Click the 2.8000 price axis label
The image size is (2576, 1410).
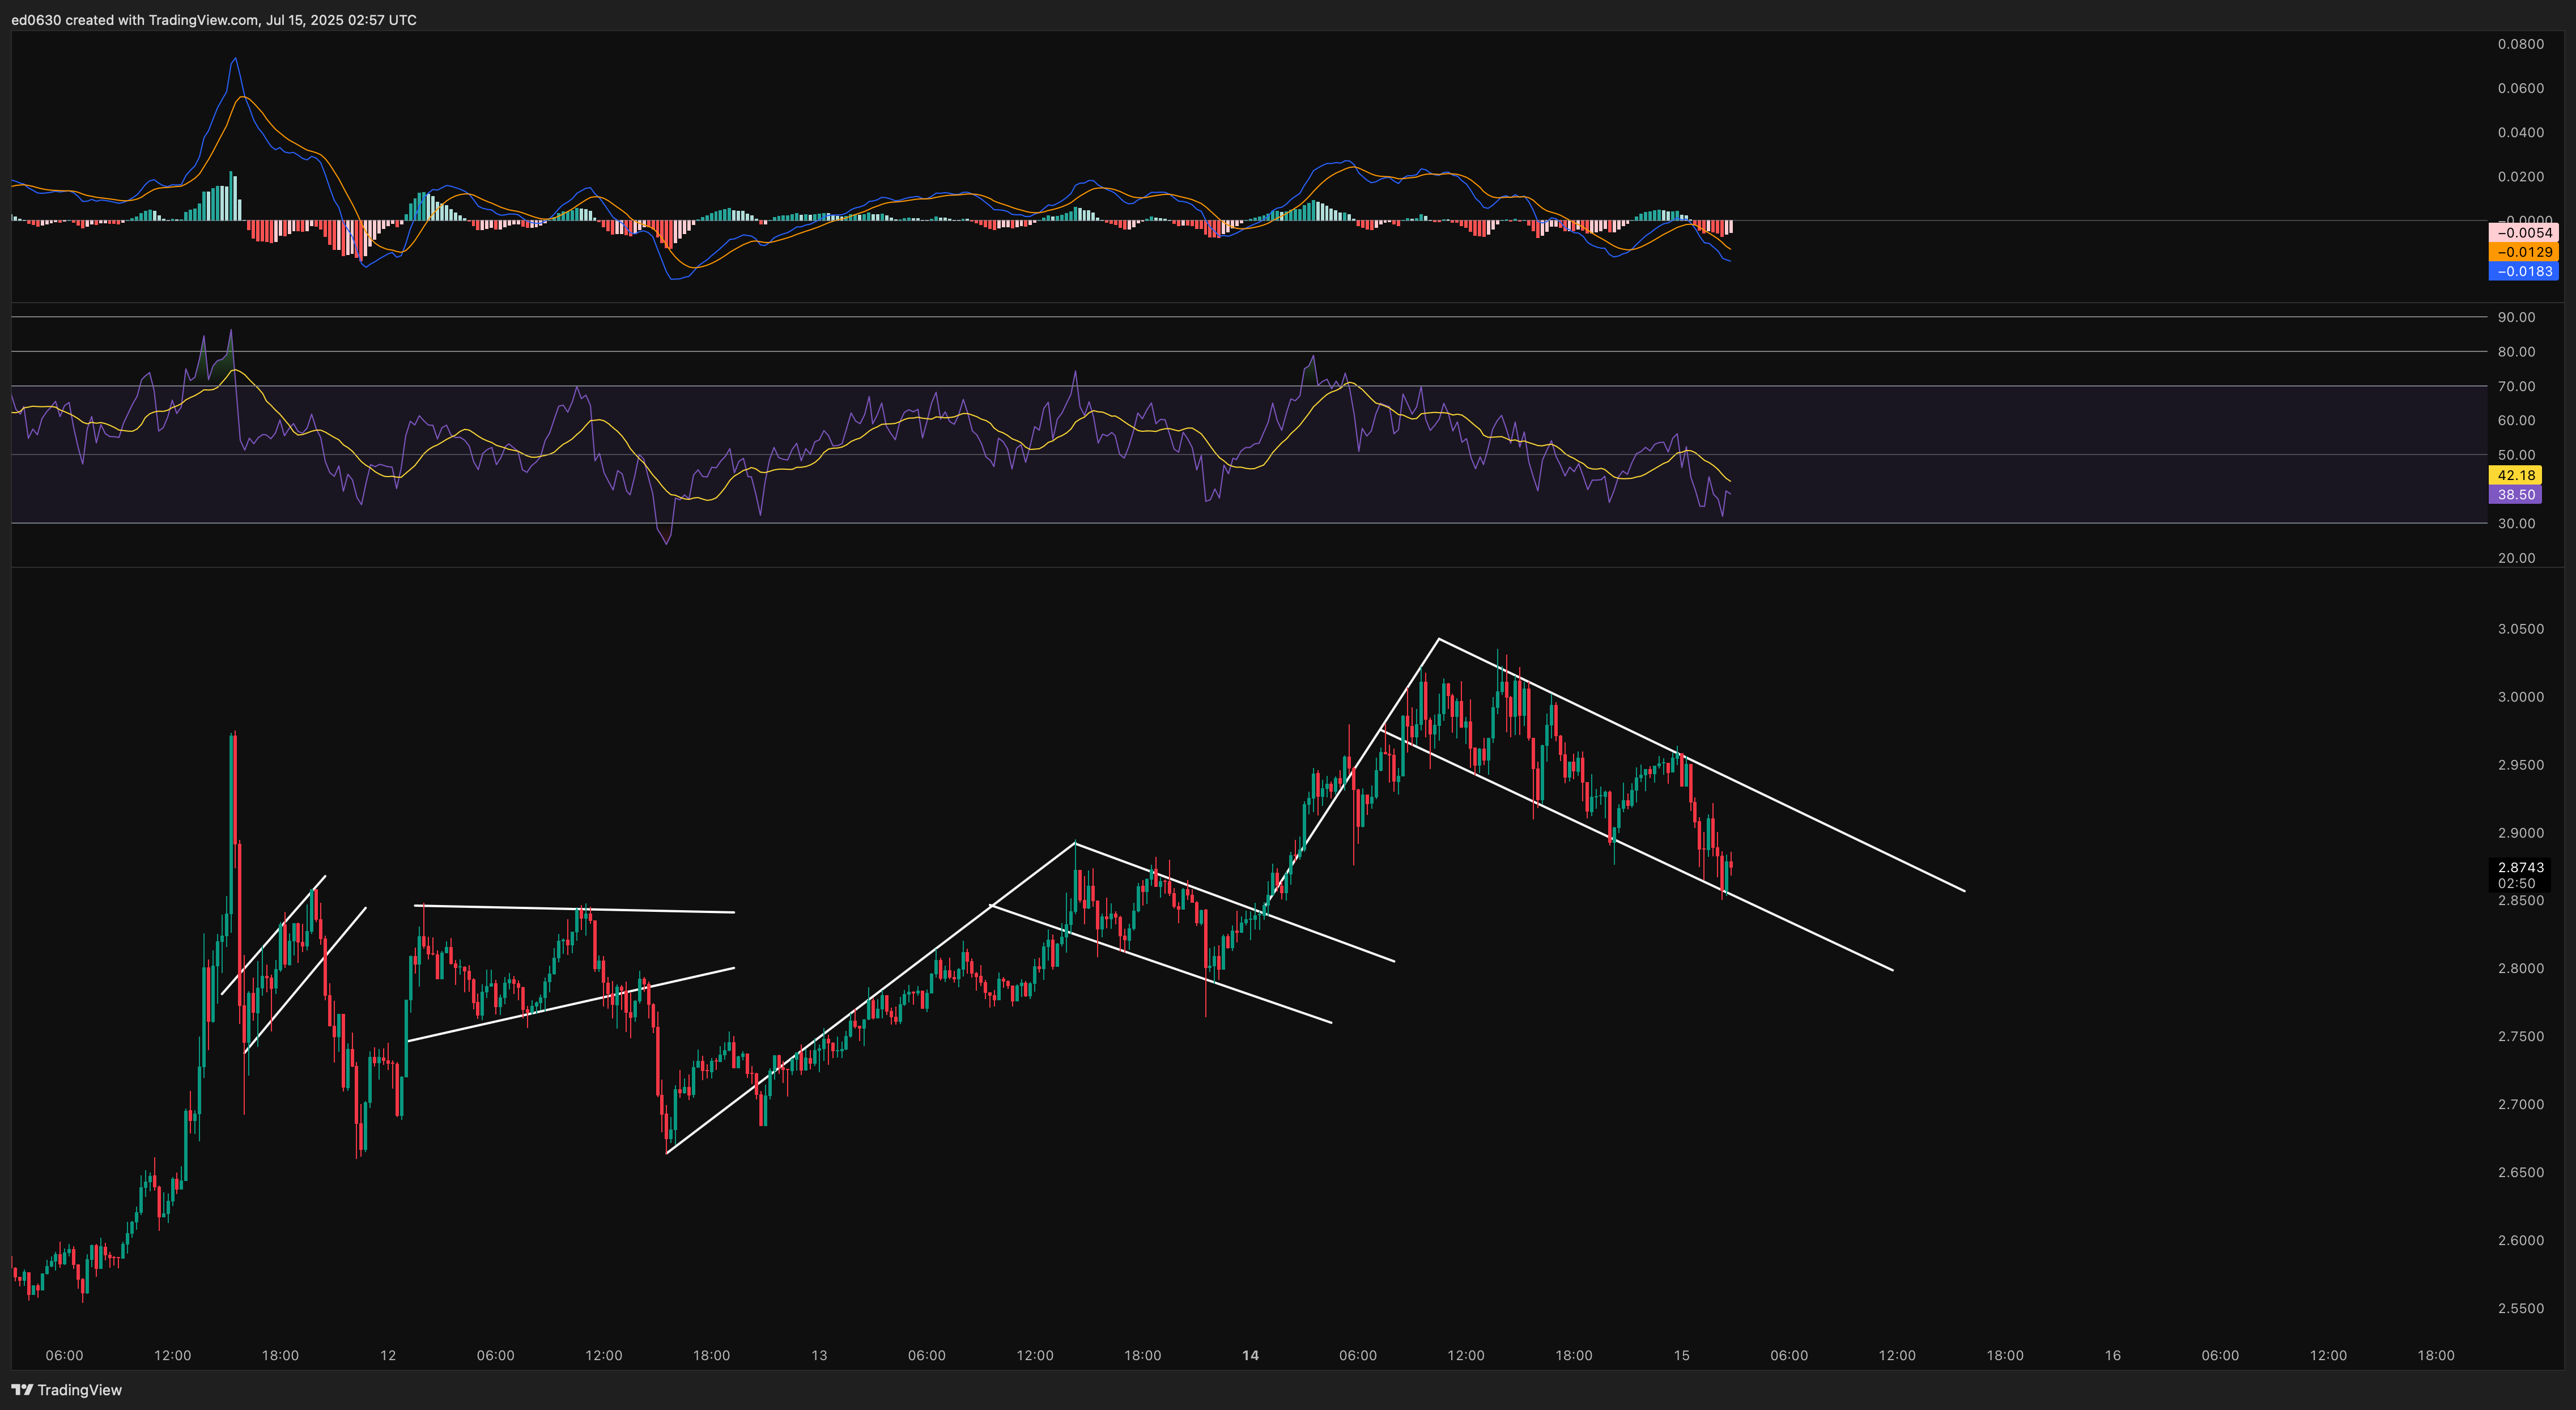2520,968
